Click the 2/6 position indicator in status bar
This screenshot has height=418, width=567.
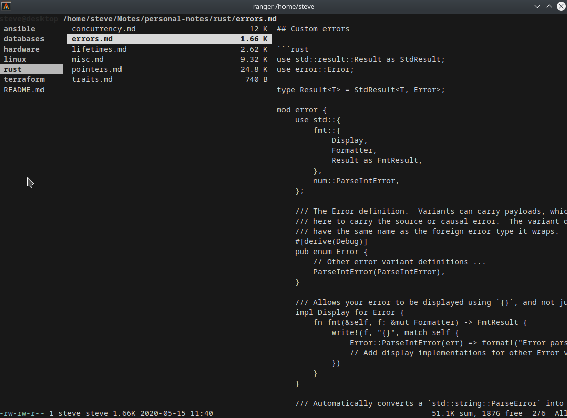pos(539,413)
